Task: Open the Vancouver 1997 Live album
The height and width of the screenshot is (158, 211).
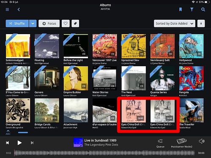Action: (105, 46)
